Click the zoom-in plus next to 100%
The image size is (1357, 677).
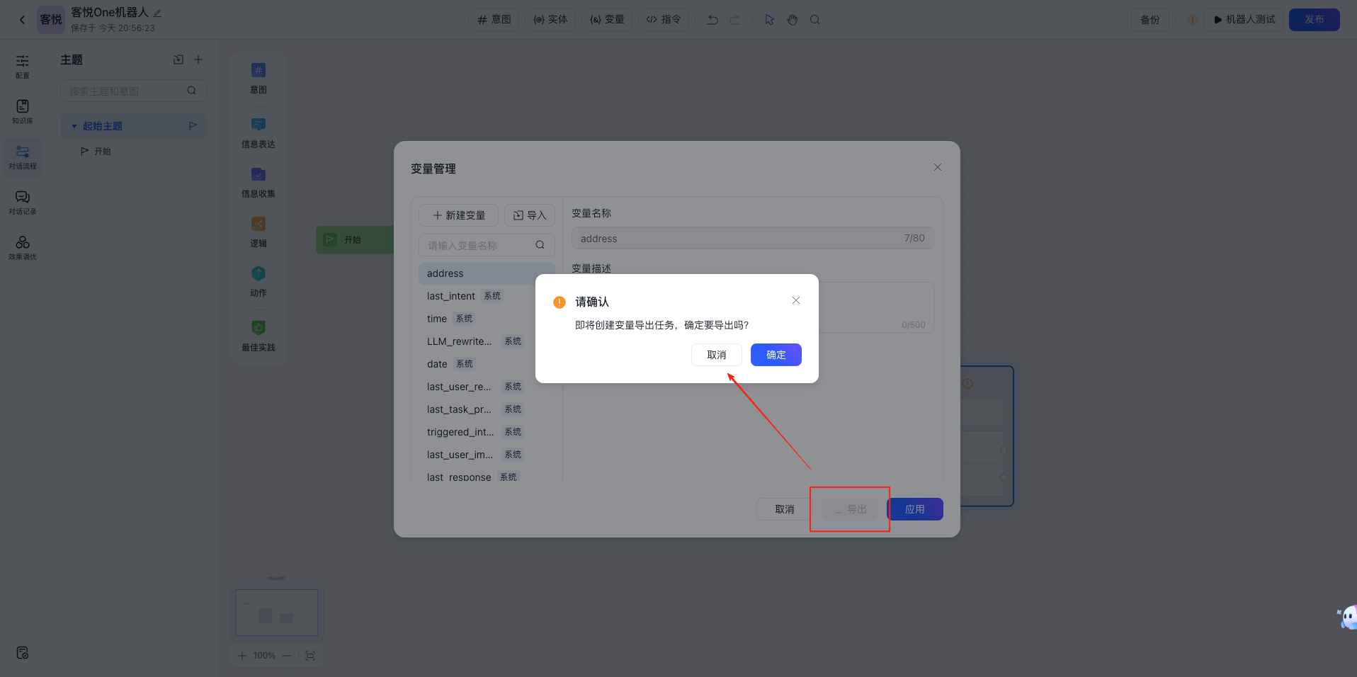[242, 656]
